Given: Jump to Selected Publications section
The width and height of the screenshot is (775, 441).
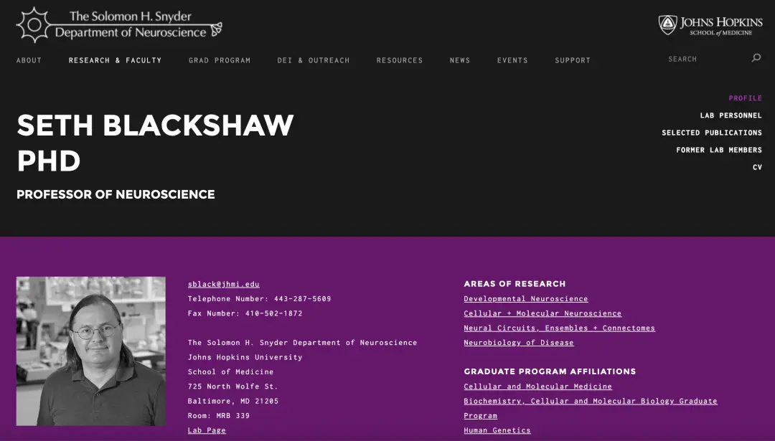Looking at the screenshot, I should [712, 133].
